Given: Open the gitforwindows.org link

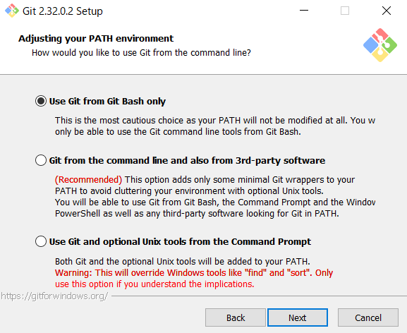Looking at the screenshot, I should 54,296.
